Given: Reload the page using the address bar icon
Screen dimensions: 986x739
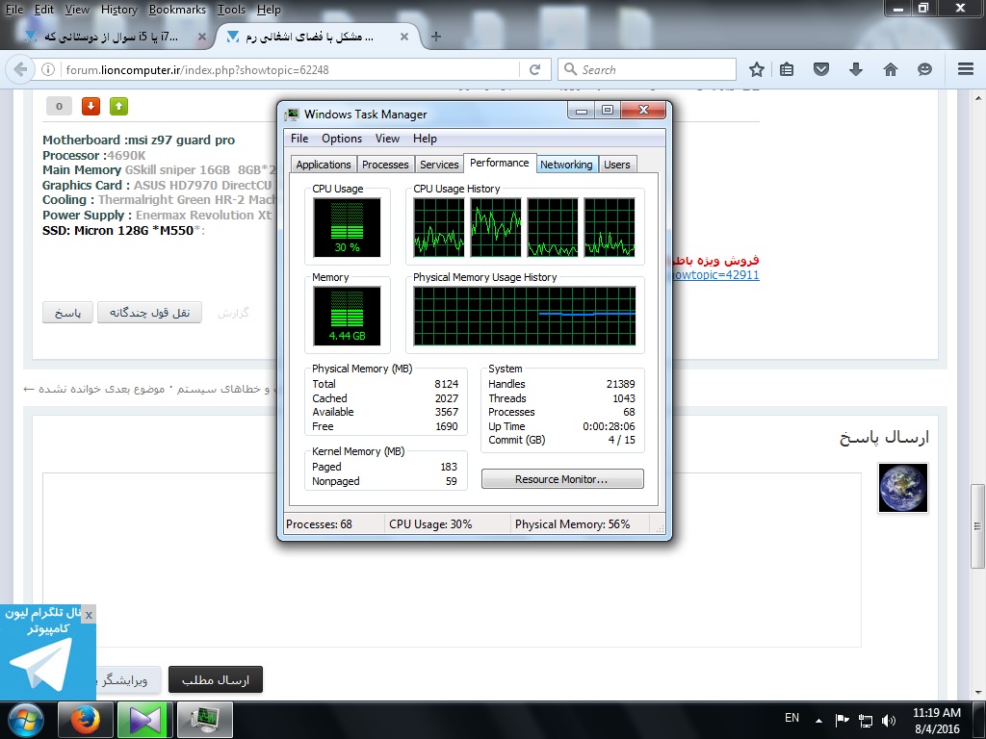Looking at the screenshot, I should coord(534,69).
